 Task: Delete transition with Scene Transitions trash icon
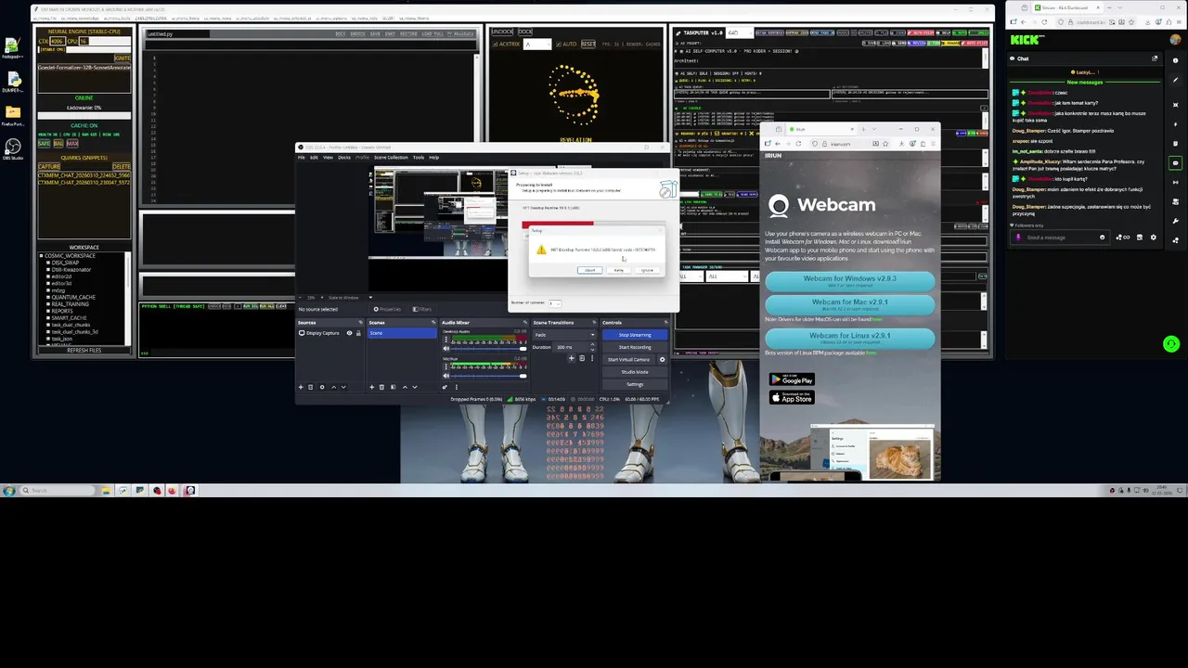[582, 358]
